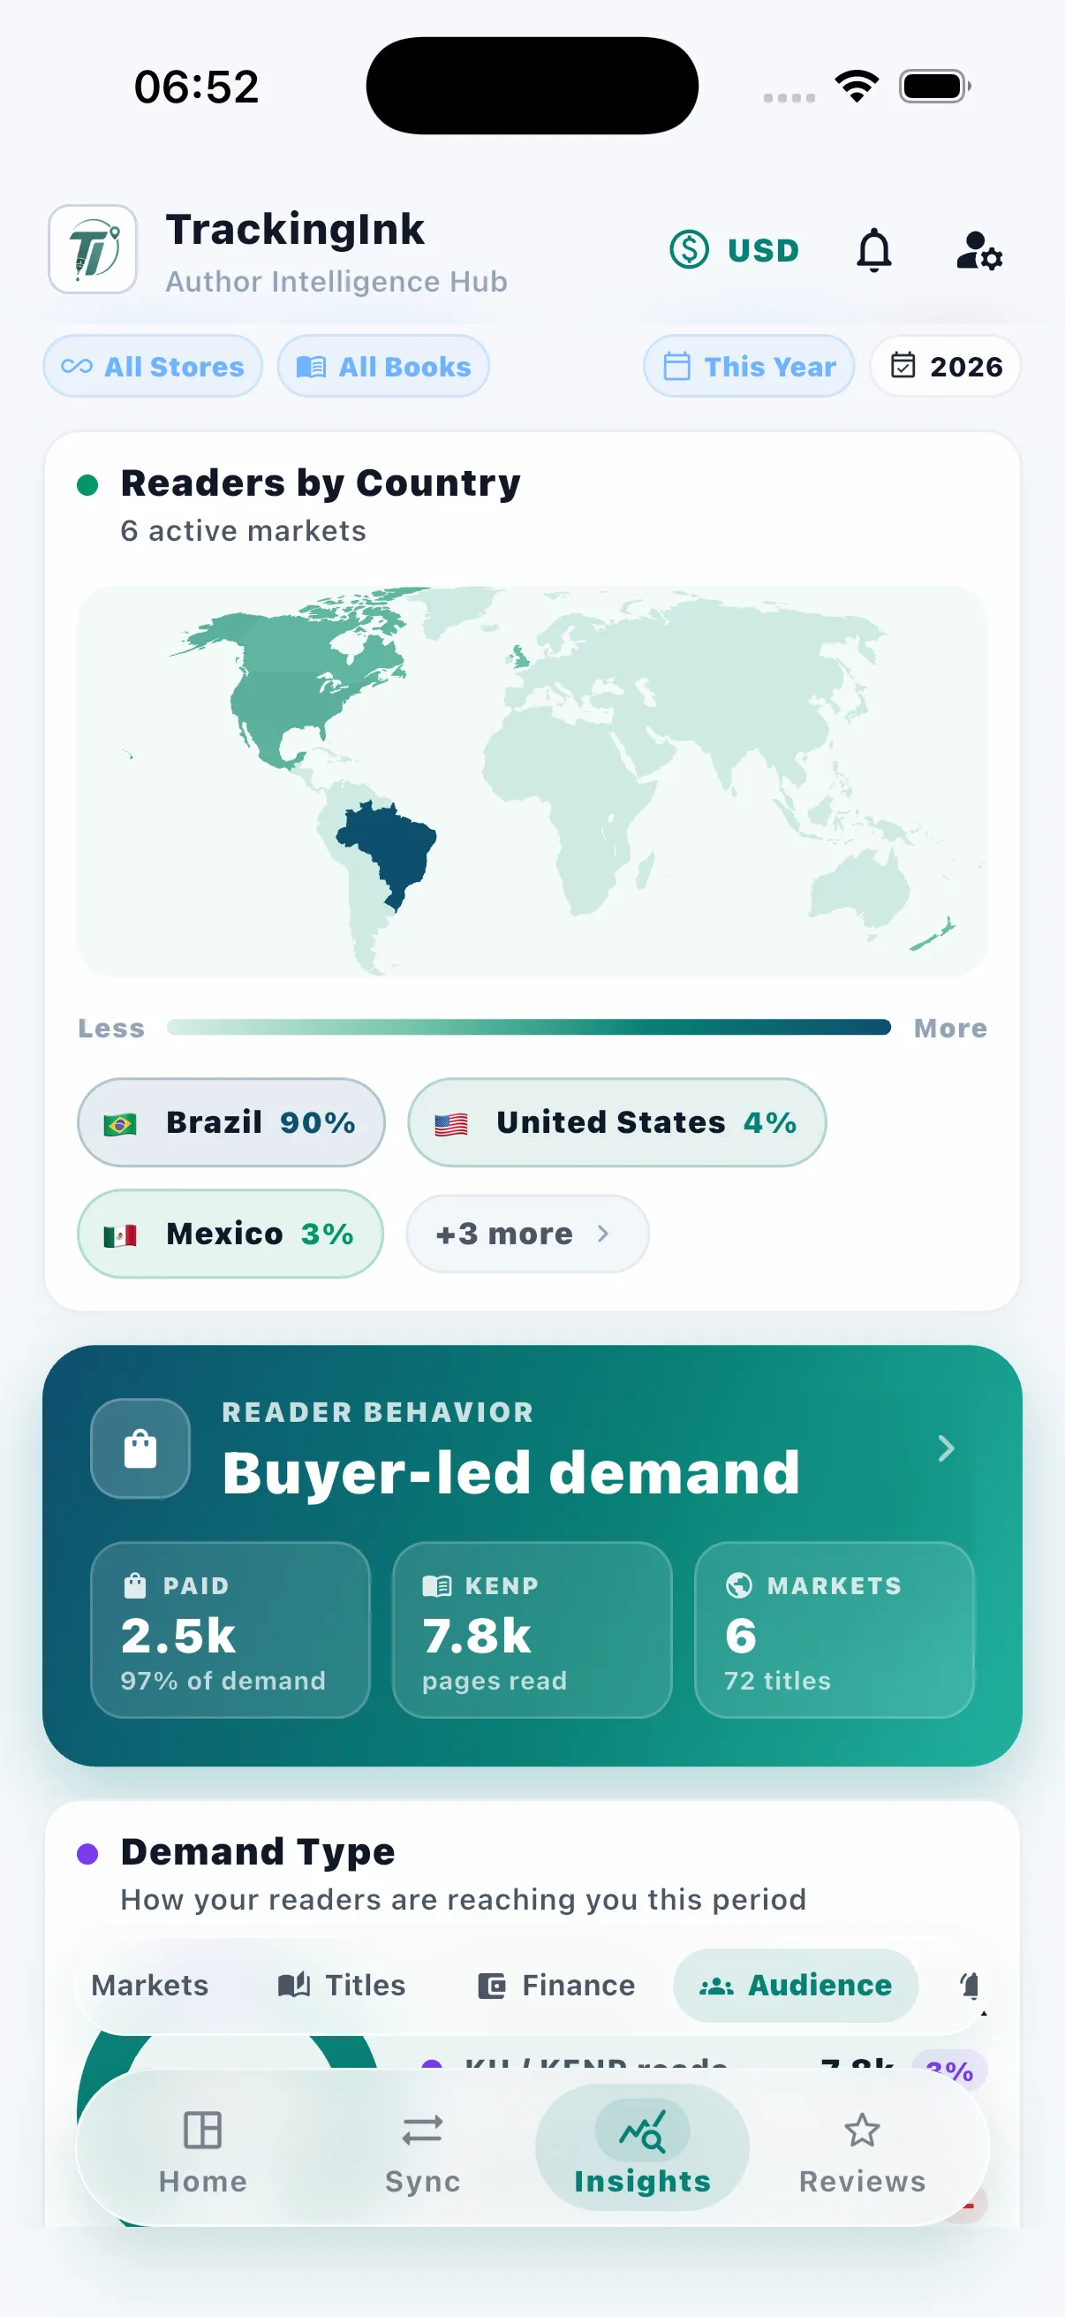Image resolution: width=1065 pixels, height=2317 pixels.
Task: Tap the Reader Behavior shopping bag icon
Action: [140, 1448]
